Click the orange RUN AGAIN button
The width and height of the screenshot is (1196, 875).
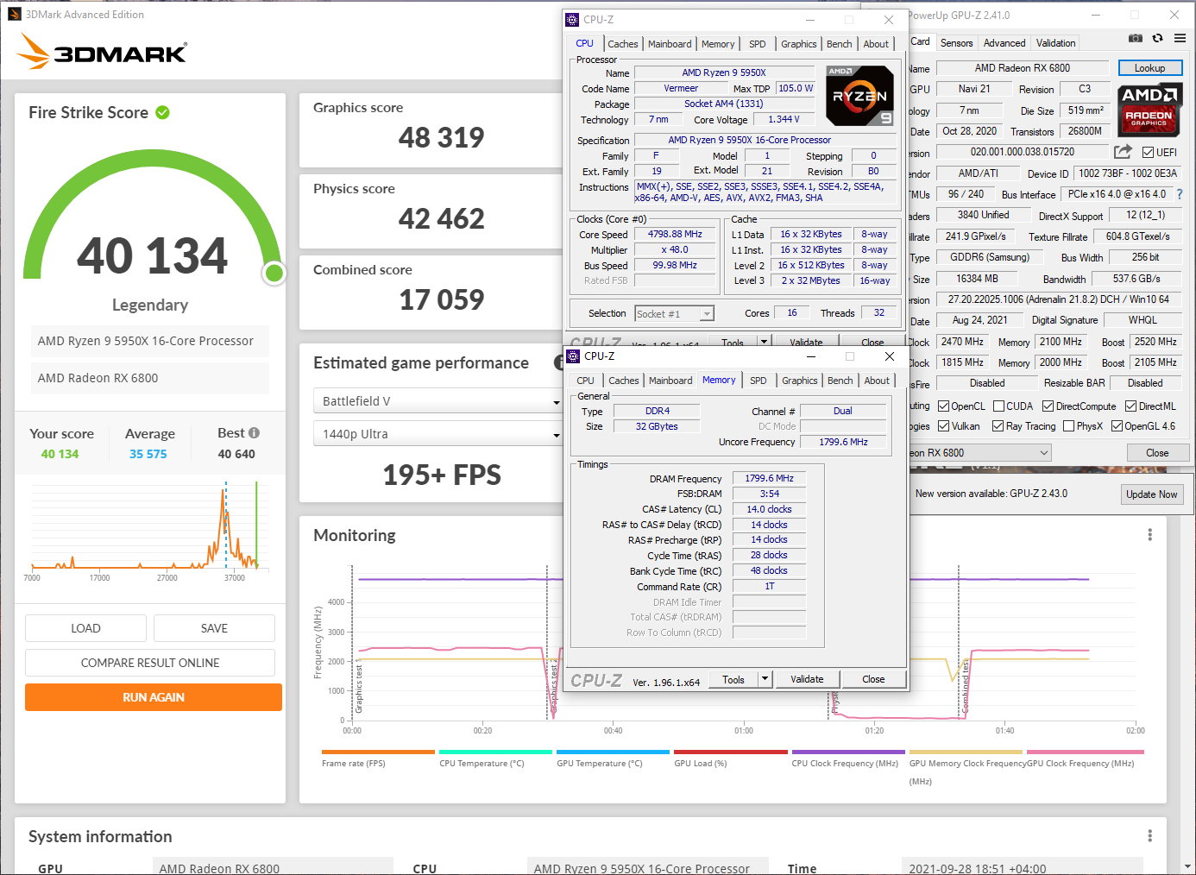pos(154,697)
